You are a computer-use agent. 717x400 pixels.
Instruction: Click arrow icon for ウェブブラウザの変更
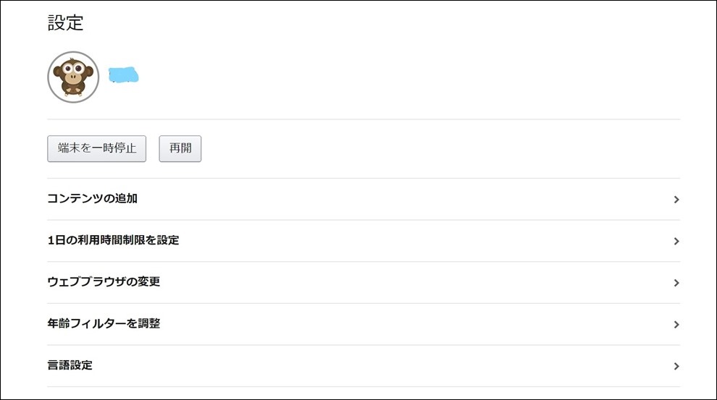tap(676, 283)
